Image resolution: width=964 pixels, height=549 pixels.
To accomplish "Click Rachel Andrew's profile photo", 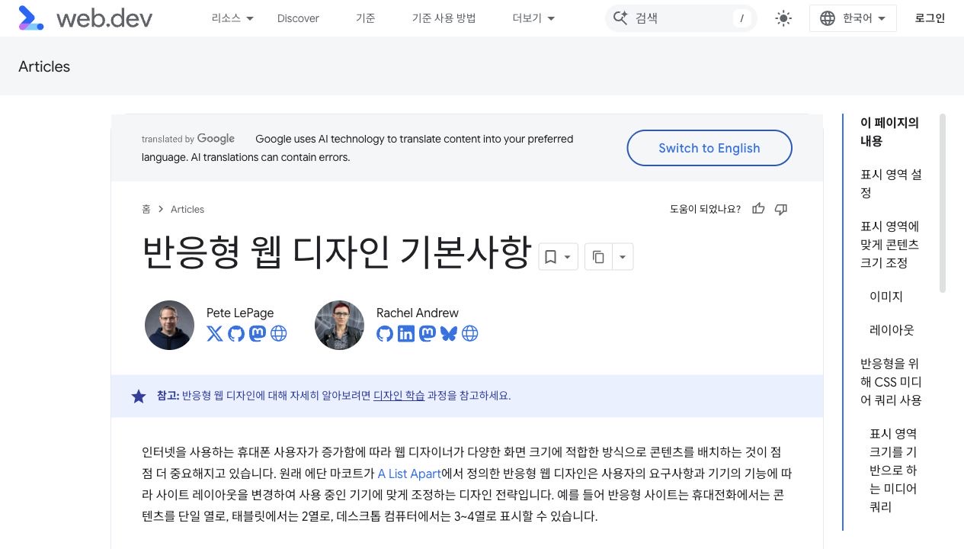I will [x=339, y=325].
